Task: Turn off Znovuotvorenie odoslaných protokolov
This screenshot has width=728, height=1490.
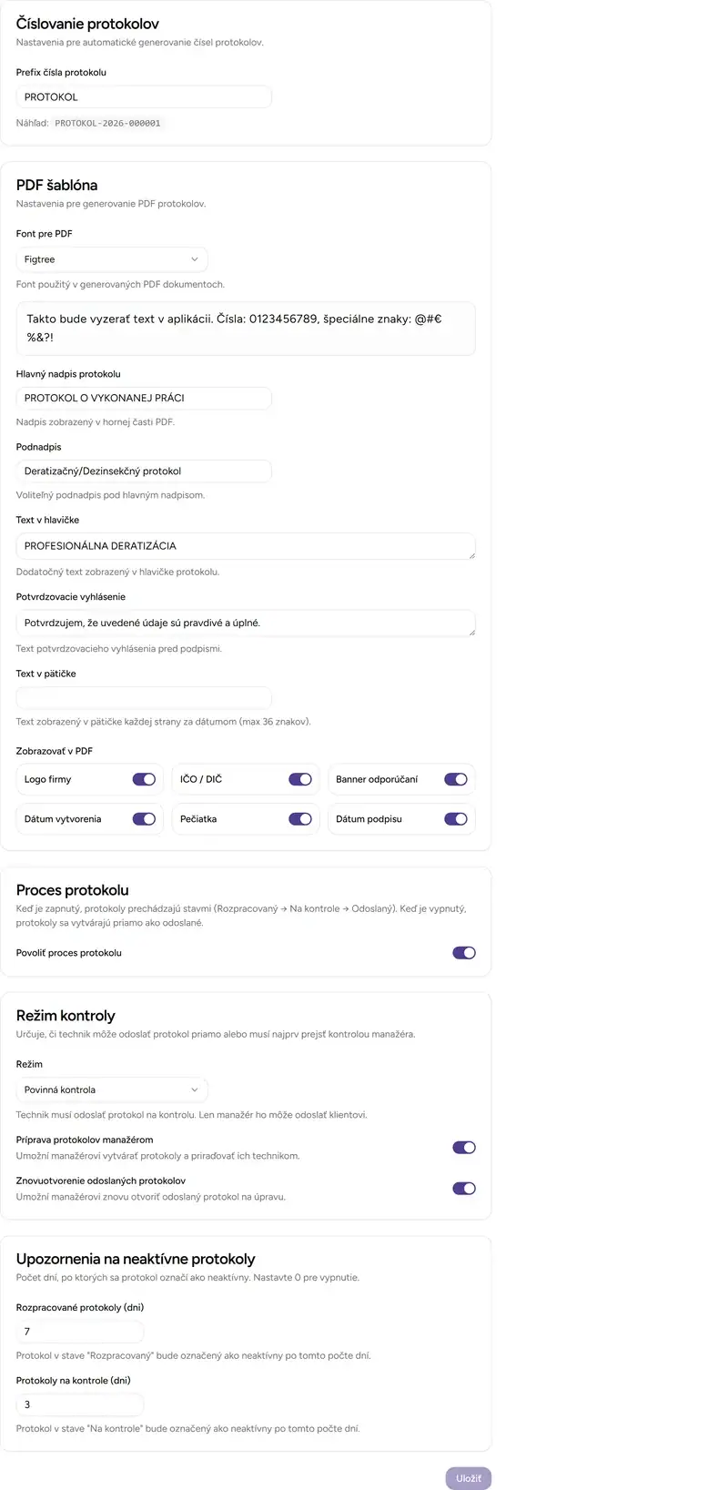Action: tap(464, 1188)
